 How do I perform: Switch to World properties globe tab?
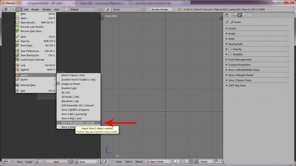click(x=245, y=15)
